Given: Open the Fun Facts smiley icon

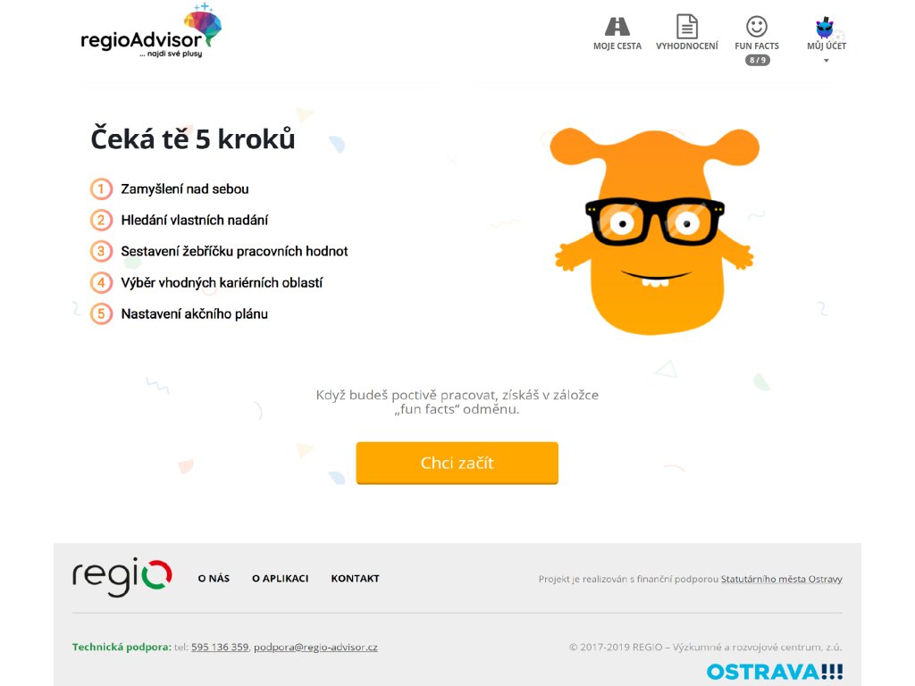Looking at the screenshot, I should pos(757,26).
